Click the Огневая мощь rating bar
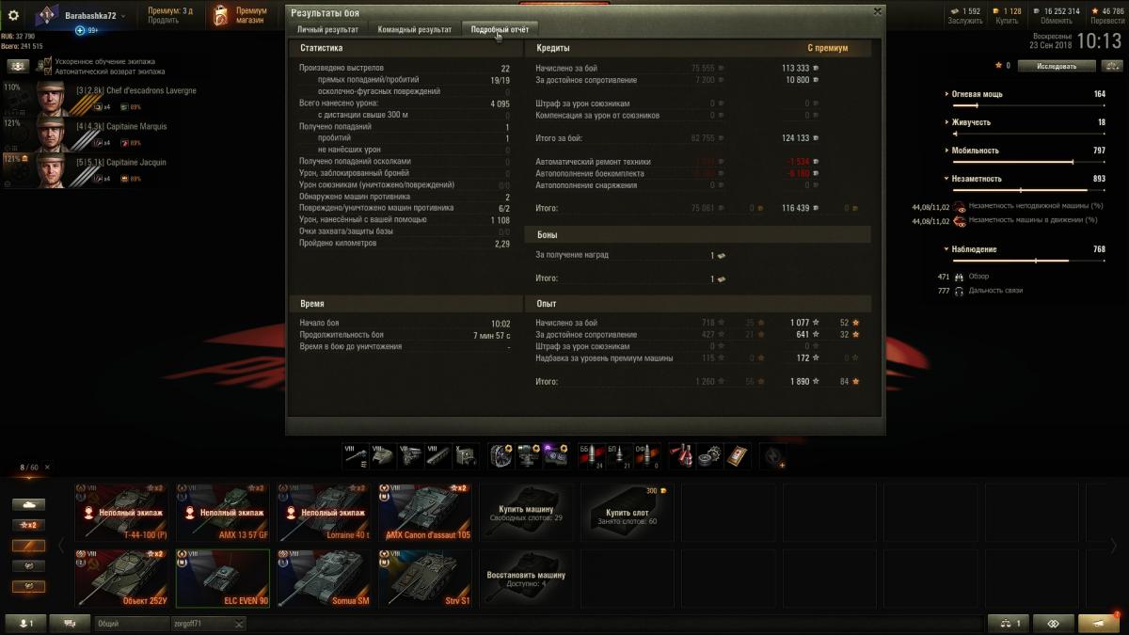The image size is (1129, 635). pos(1030,105)
